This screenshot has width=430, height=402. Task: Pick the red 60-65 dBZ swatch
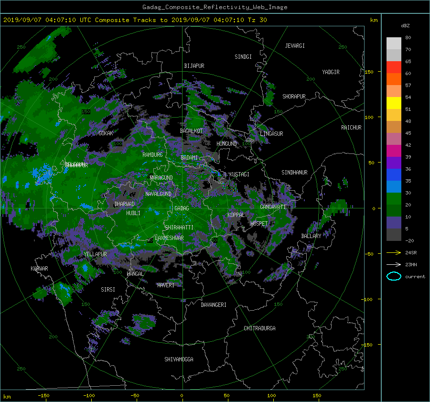click(394, 67)
